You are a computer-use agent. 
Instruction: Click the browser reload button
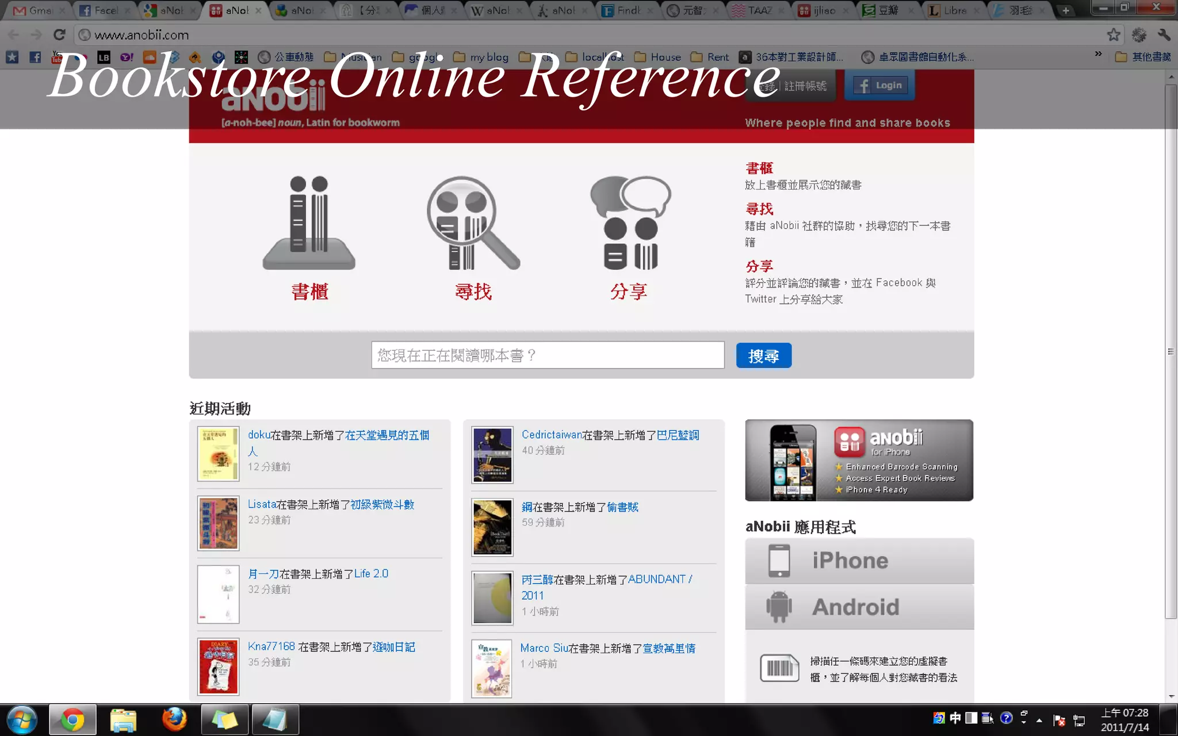(59, 35)
